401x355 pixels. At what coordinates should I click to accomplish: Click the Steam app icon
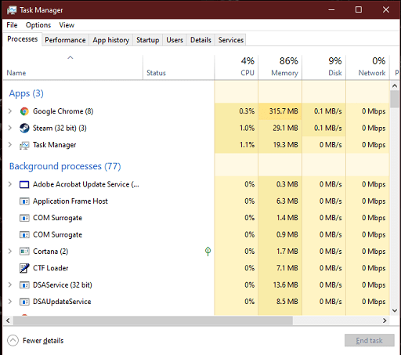tap(24, 128)
